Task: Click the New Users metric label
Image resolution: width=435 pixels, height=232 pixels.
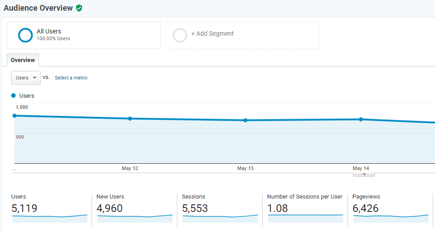Action: click(110, 196)
